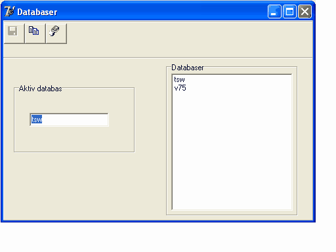Click the connect plug toolbar icon
The height and width of the screenshot is (252, 336).
(x=56, y=33)
